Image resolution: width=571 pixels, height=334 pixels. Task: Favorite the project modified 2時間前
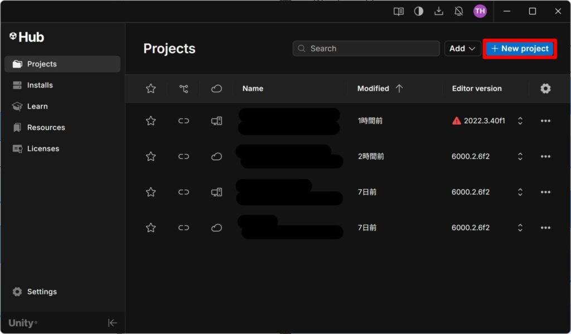pyautogui.click(x=151, y=156)
